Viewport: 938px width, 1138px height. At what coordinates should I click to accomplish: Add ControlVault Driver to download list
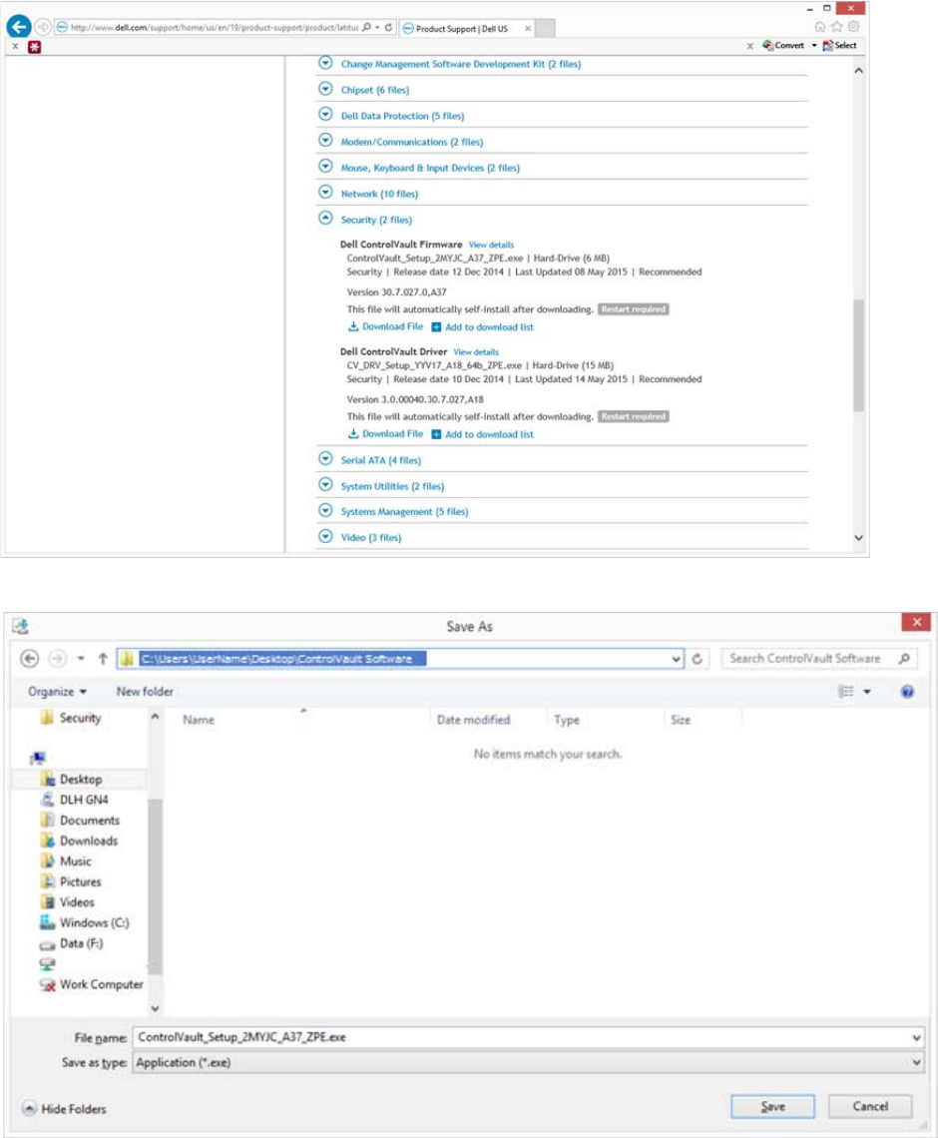click(x=482, y=434)
